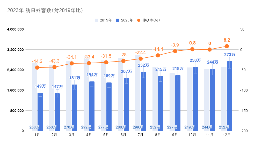
Task: Click the -28 growth rate label
Action: 123,55
